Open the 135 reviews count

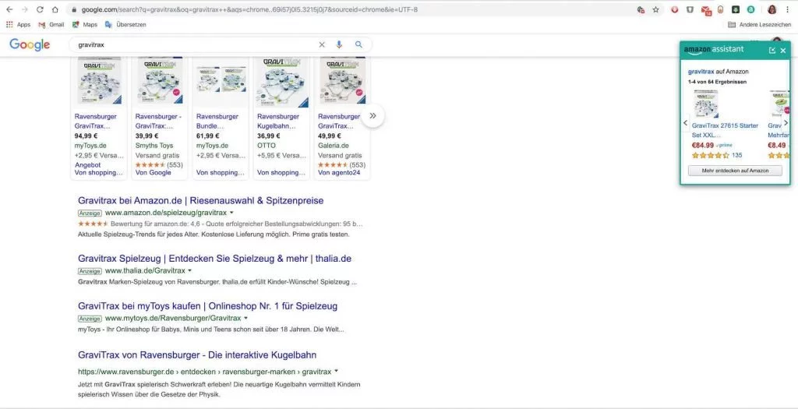(737, 155)
